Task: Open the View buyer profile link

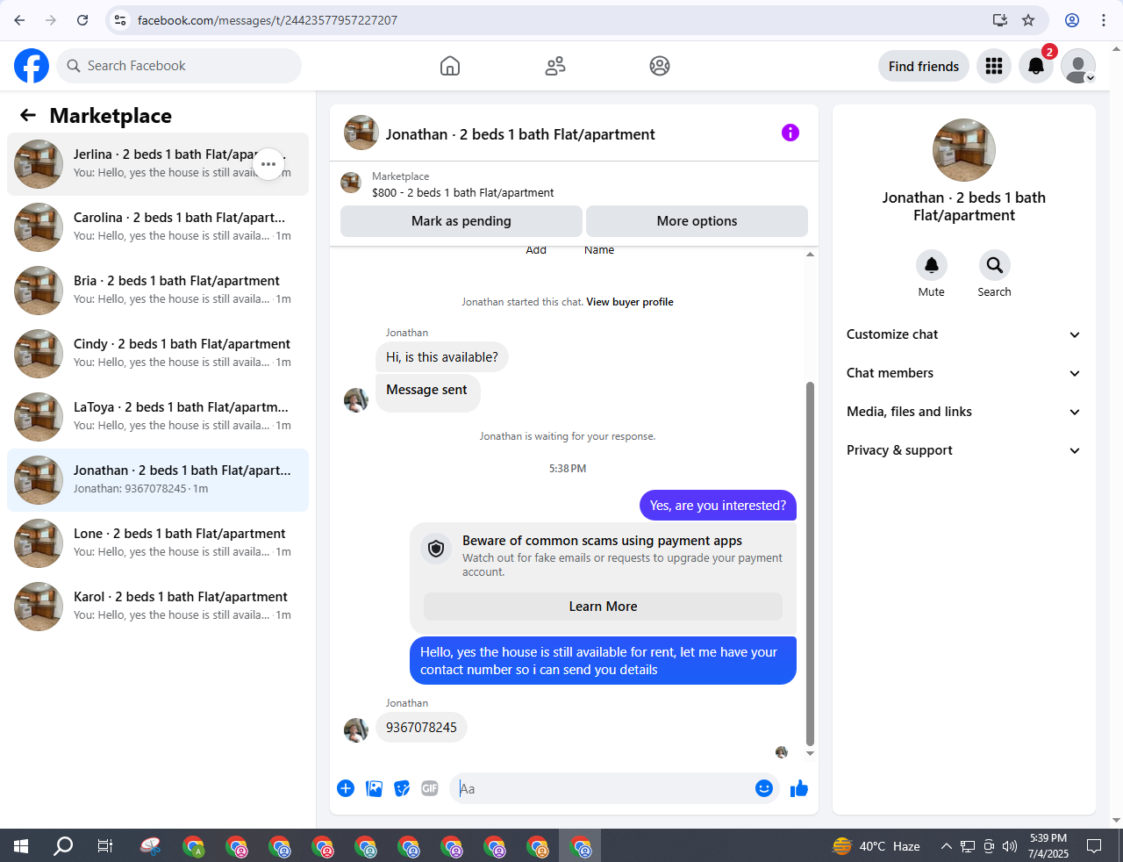Action: click(630, 302)
